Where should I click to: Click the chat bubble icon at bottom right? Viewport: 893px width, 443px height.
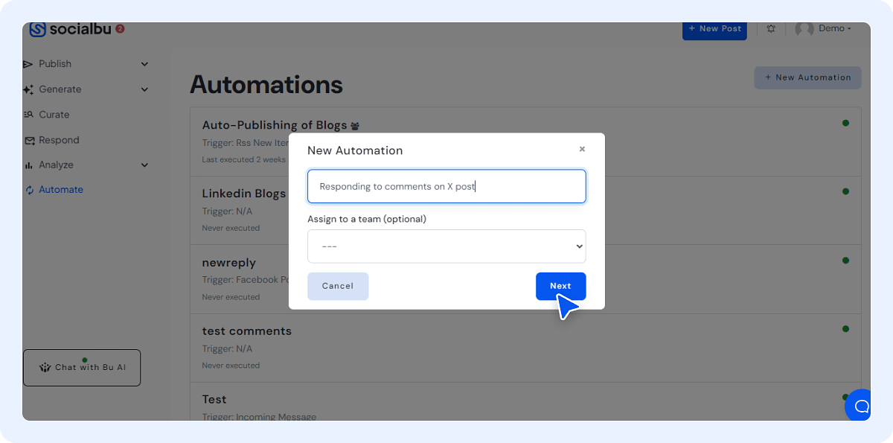point(860,406)
